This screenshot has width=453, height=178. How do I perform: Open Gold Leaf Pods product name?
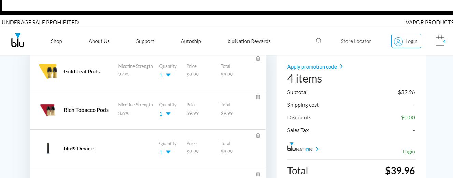(82, 72)
